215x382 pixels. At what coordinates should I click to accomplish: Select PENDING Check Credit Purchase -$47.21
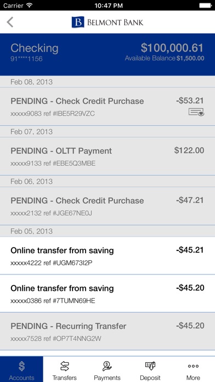[107, 206]
